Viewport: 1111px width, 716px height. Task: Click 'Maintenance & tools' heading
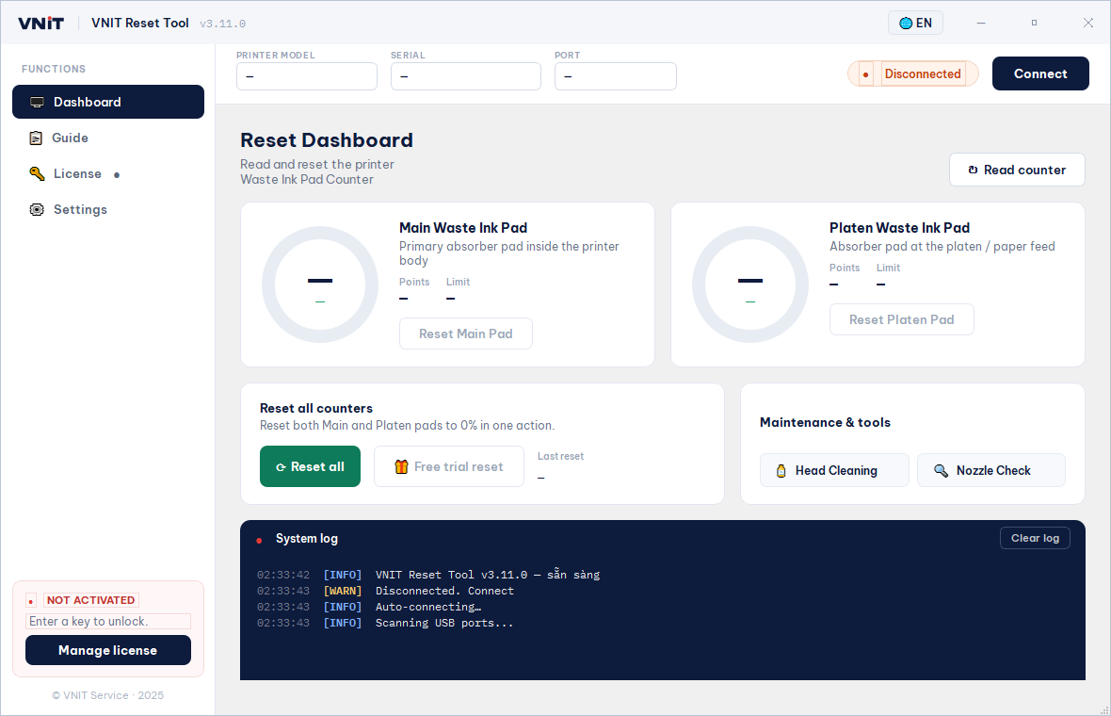click(x=825, y=422)
